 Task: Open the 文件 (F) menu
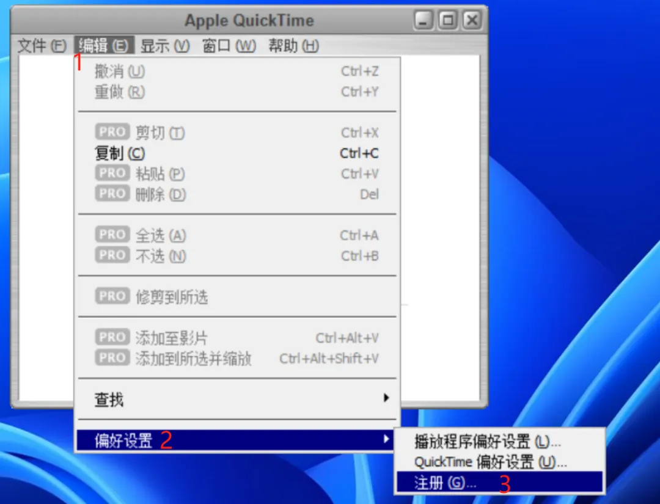[42, 45]
